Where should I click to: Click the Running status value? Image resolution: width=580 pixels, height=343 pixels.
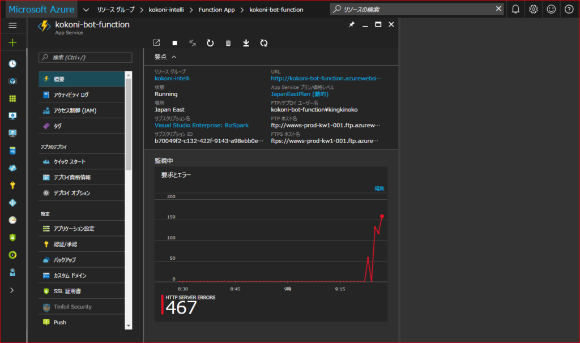click(x=166, y=94)
